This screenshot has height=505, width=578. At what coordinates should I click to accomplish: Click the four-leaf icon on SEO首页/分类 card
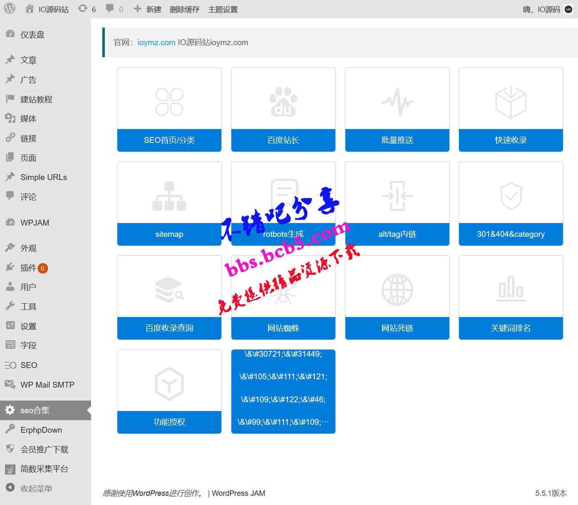(x=169, y=102)
